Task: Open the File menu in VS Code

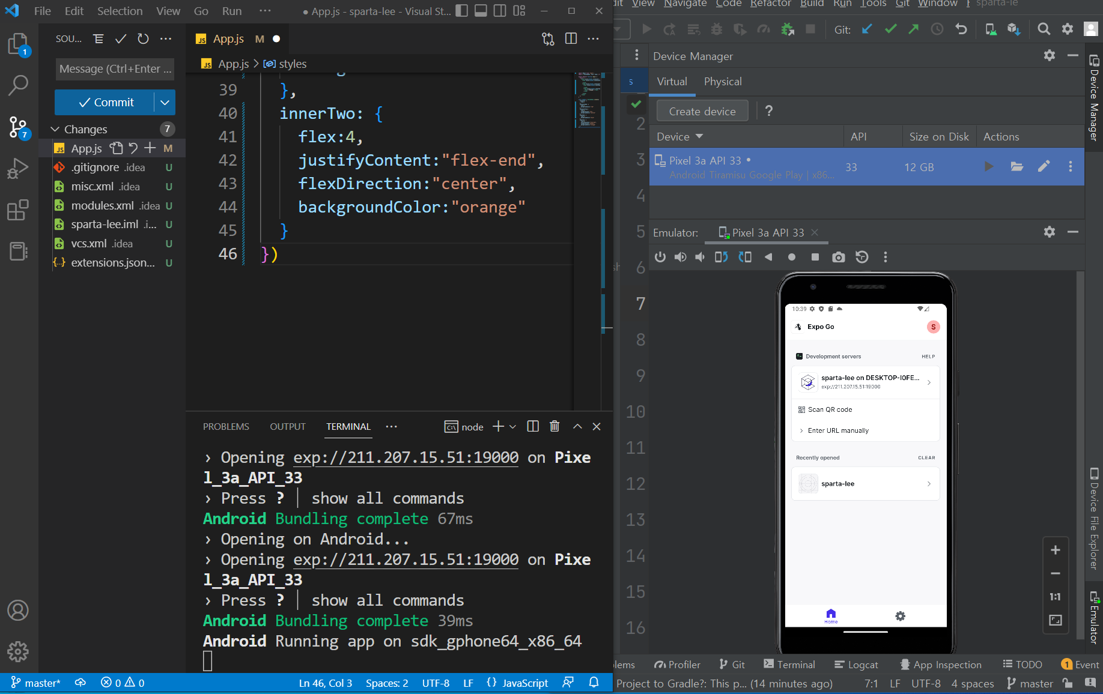Action: click(x=42, y=11)
